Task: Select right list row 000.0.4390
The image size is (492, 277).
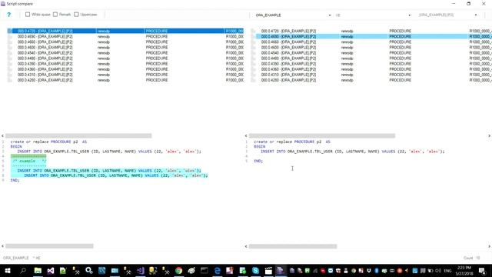Action: coord(371,64)
